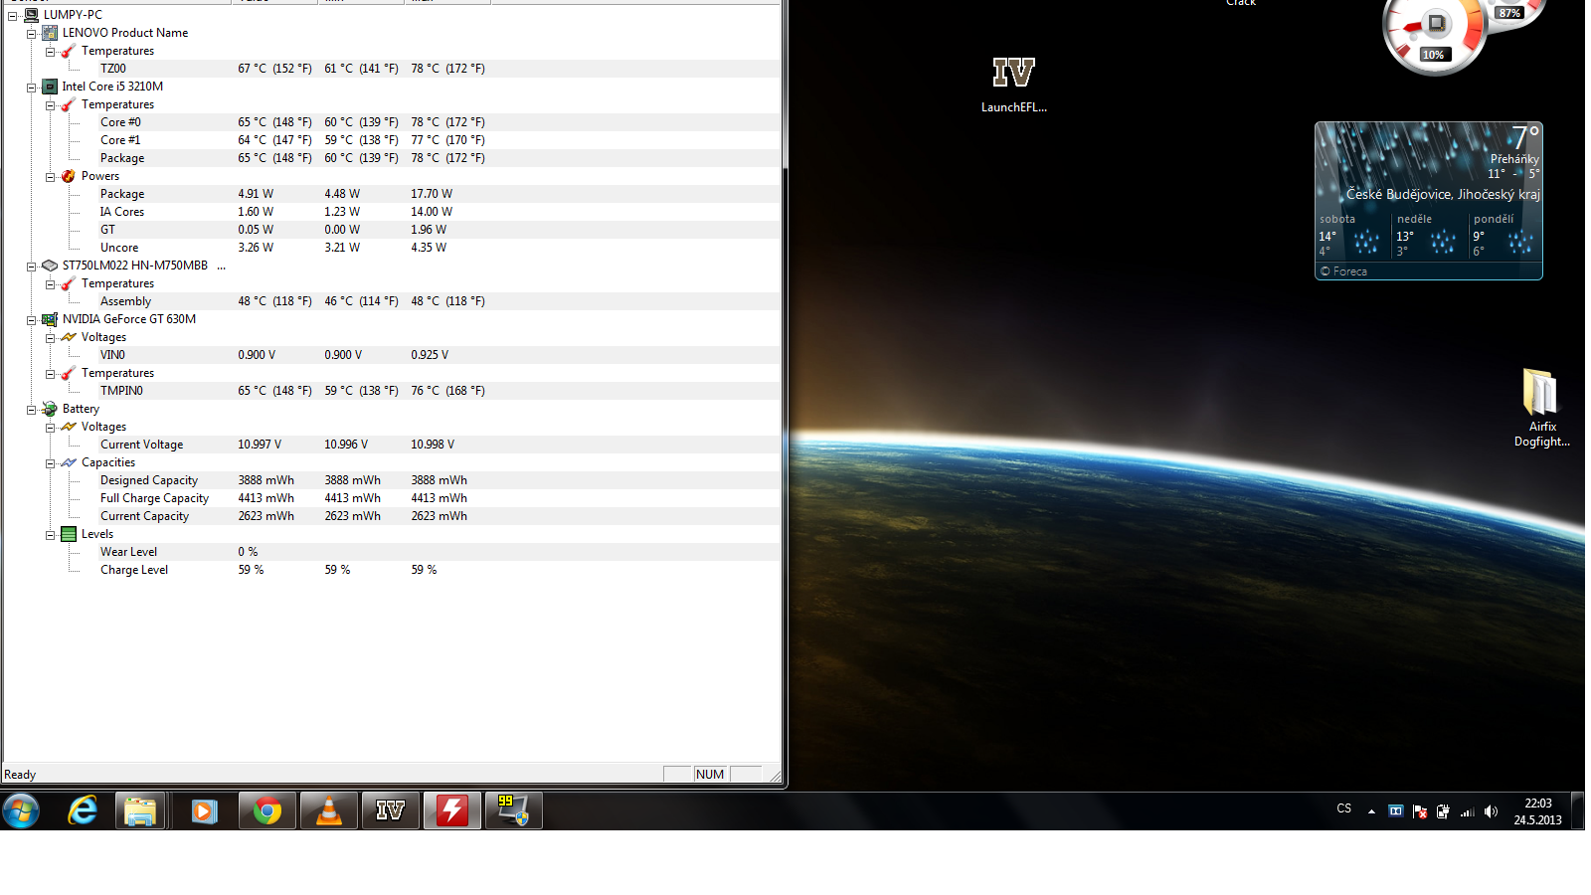The width and height of the screenshot is (1591, 895).
Task: Open the Action Center flag tray icon
Action: pyautogui.click(x=1420, y=811)
